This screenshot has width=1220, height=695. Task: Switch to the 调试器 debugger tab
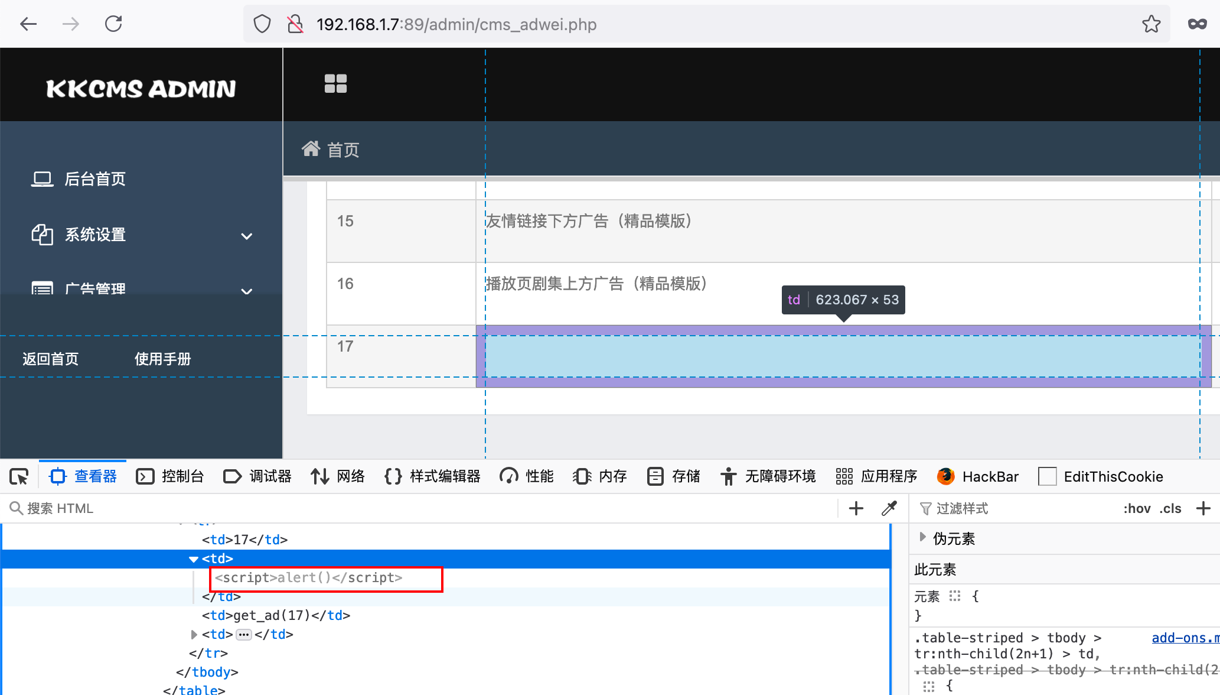(x=257, y=476)
